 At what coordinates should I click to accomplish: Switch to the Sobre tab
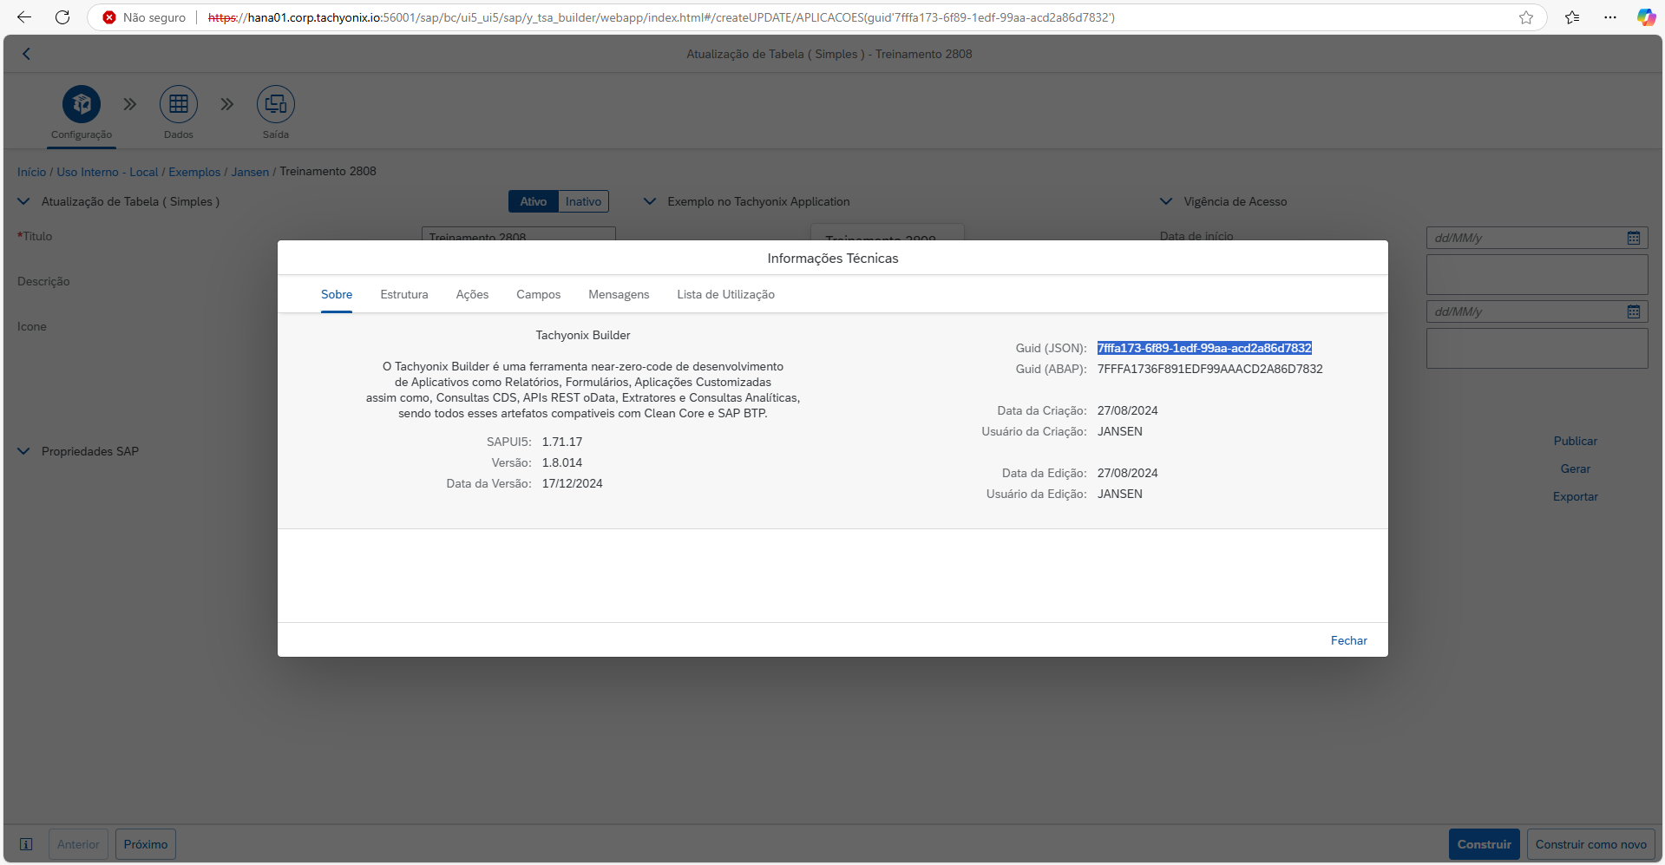[x=337, y=295]
